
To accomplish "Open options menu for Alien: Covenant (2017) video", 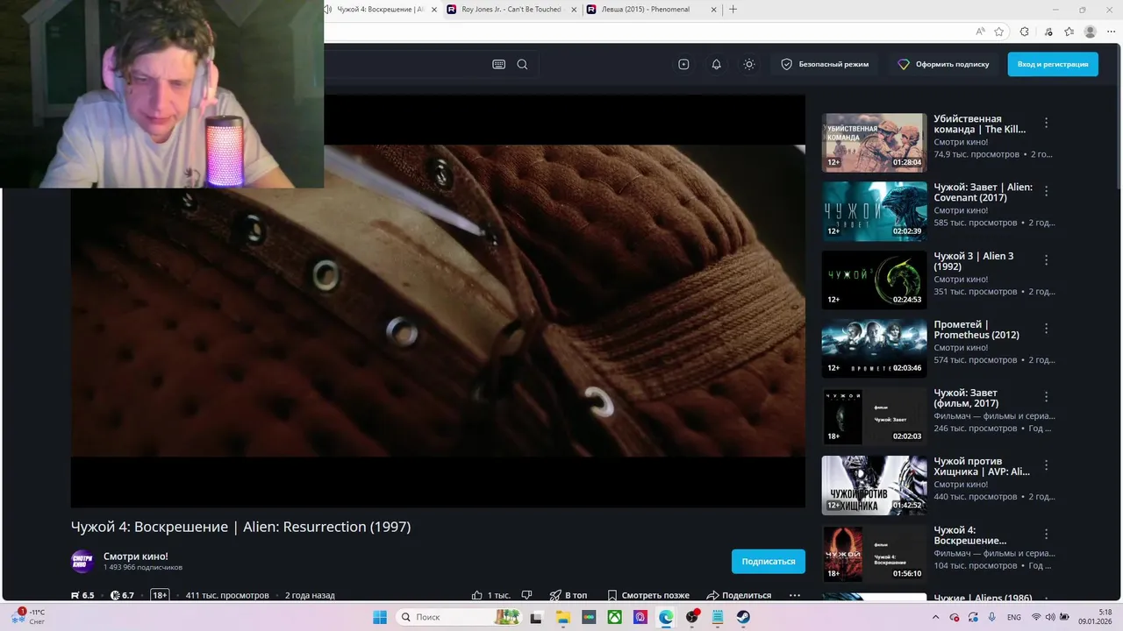I will (1046, 191).
